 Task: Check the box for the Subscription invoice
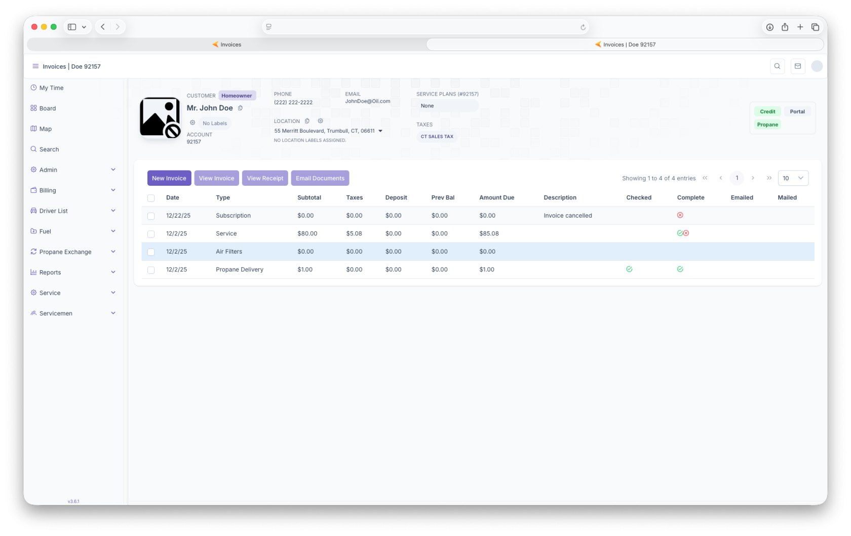(x=151, y=216)
